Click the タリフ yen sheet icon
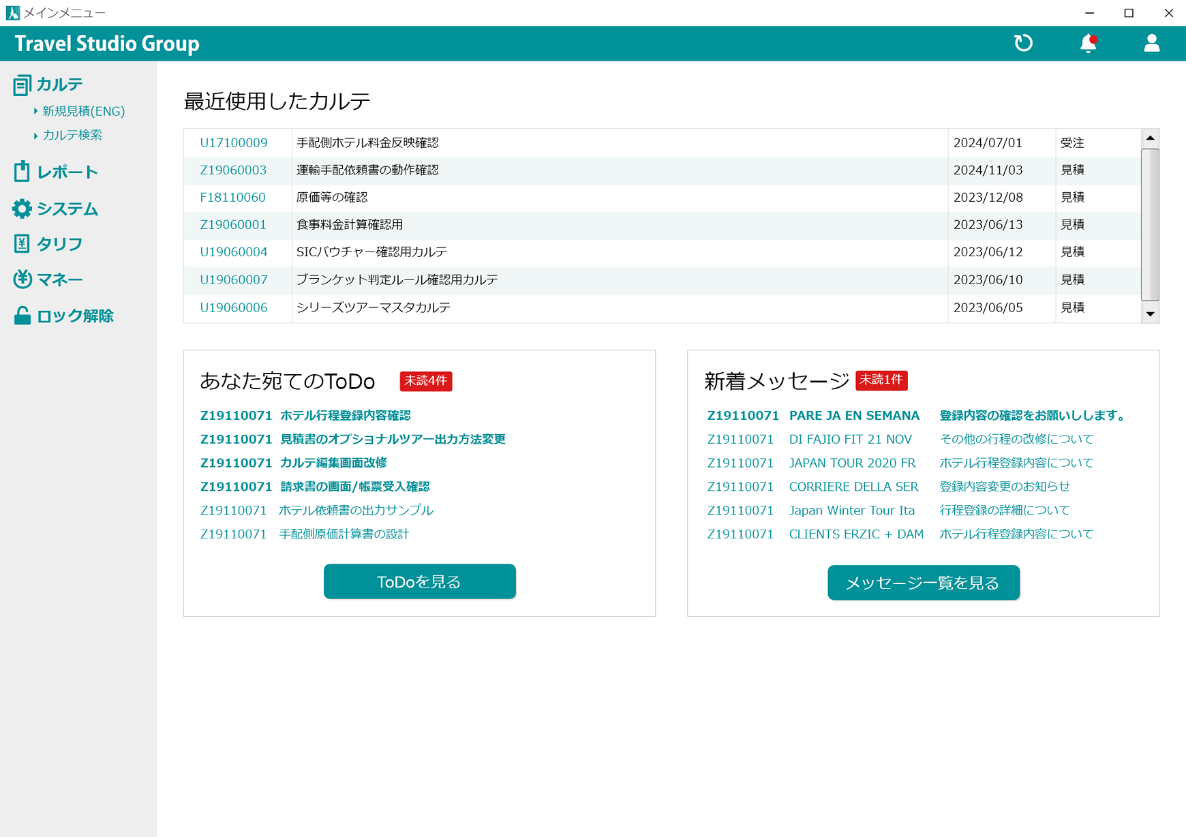The image size is (1186, 837). click(22, 243)
